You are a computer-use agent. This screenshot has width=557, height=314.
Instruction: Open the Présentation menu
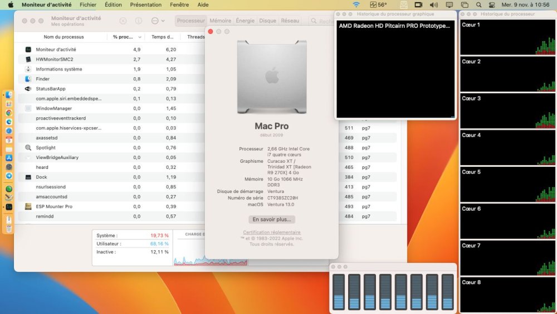pyautogui.click(x=145, y=4)
